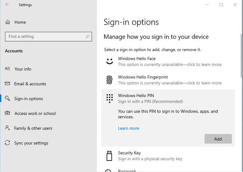This screenshot has height=172, width=243.
Task: Collapse the Windows Hello PIN option
Action: tap(168, 98)
